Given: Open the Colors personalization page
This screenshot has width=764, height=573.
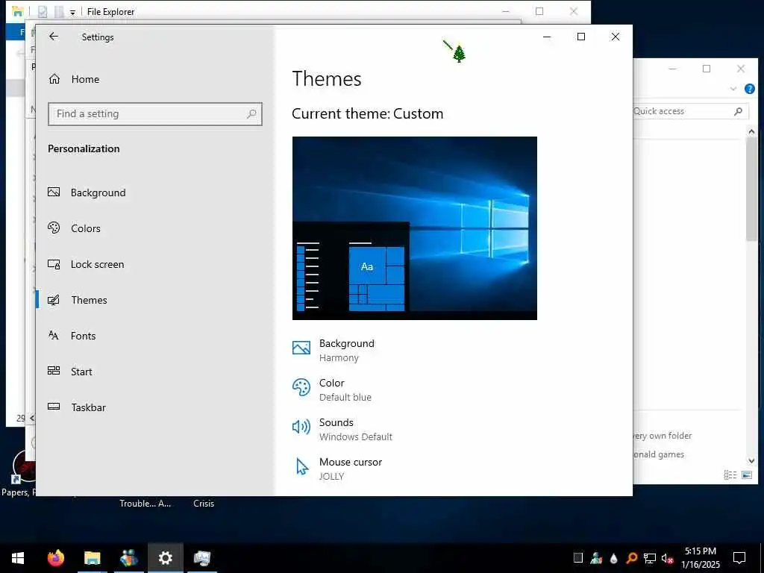Looking at the screenshot, I should (x=86, y=228).
